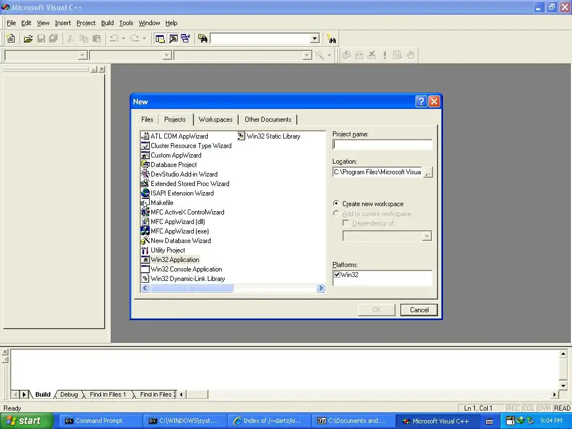Open the File menu
Screen dimensions: 572x429
(x=11, y=23)
